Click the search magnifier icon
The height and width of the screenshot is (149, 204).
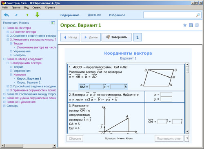pyautogui.click(x=198, y=15)
